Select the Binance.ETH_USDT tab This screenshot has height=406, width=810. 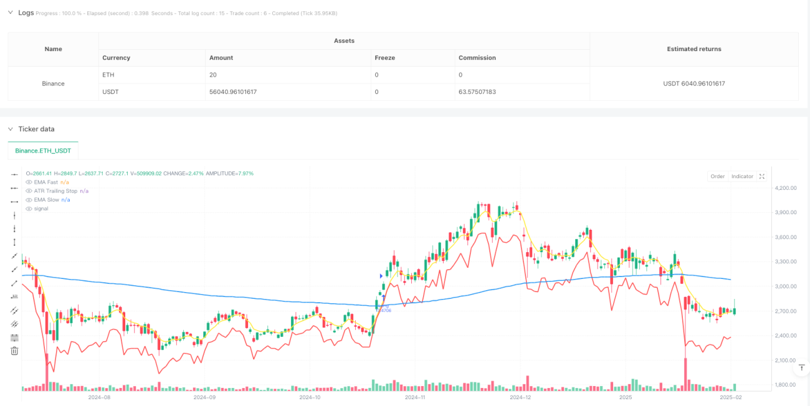point(43,150)
